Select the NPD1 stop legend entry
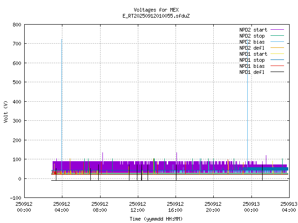Image resolution: width=298 pixels, height=223 pixels. click(252, 60)
